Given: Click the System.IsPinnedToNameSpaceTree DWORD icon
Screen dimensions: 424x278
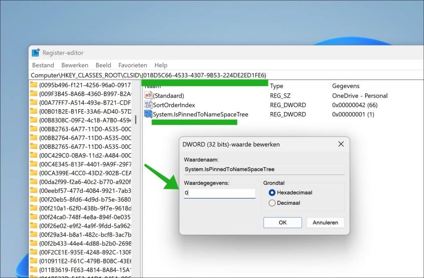Looking at the screenshot, I should coord(148,114).
